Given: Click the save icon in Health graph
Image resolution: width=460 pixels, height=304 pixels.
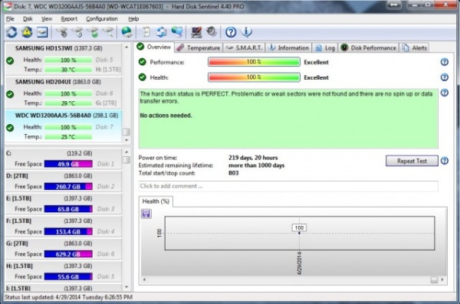Looking at the screenshot, I should tap(146, 214).
